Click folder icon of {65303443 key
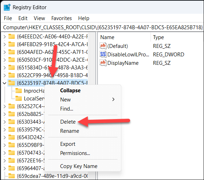This screenshot has height=180, width=204. 12,122
